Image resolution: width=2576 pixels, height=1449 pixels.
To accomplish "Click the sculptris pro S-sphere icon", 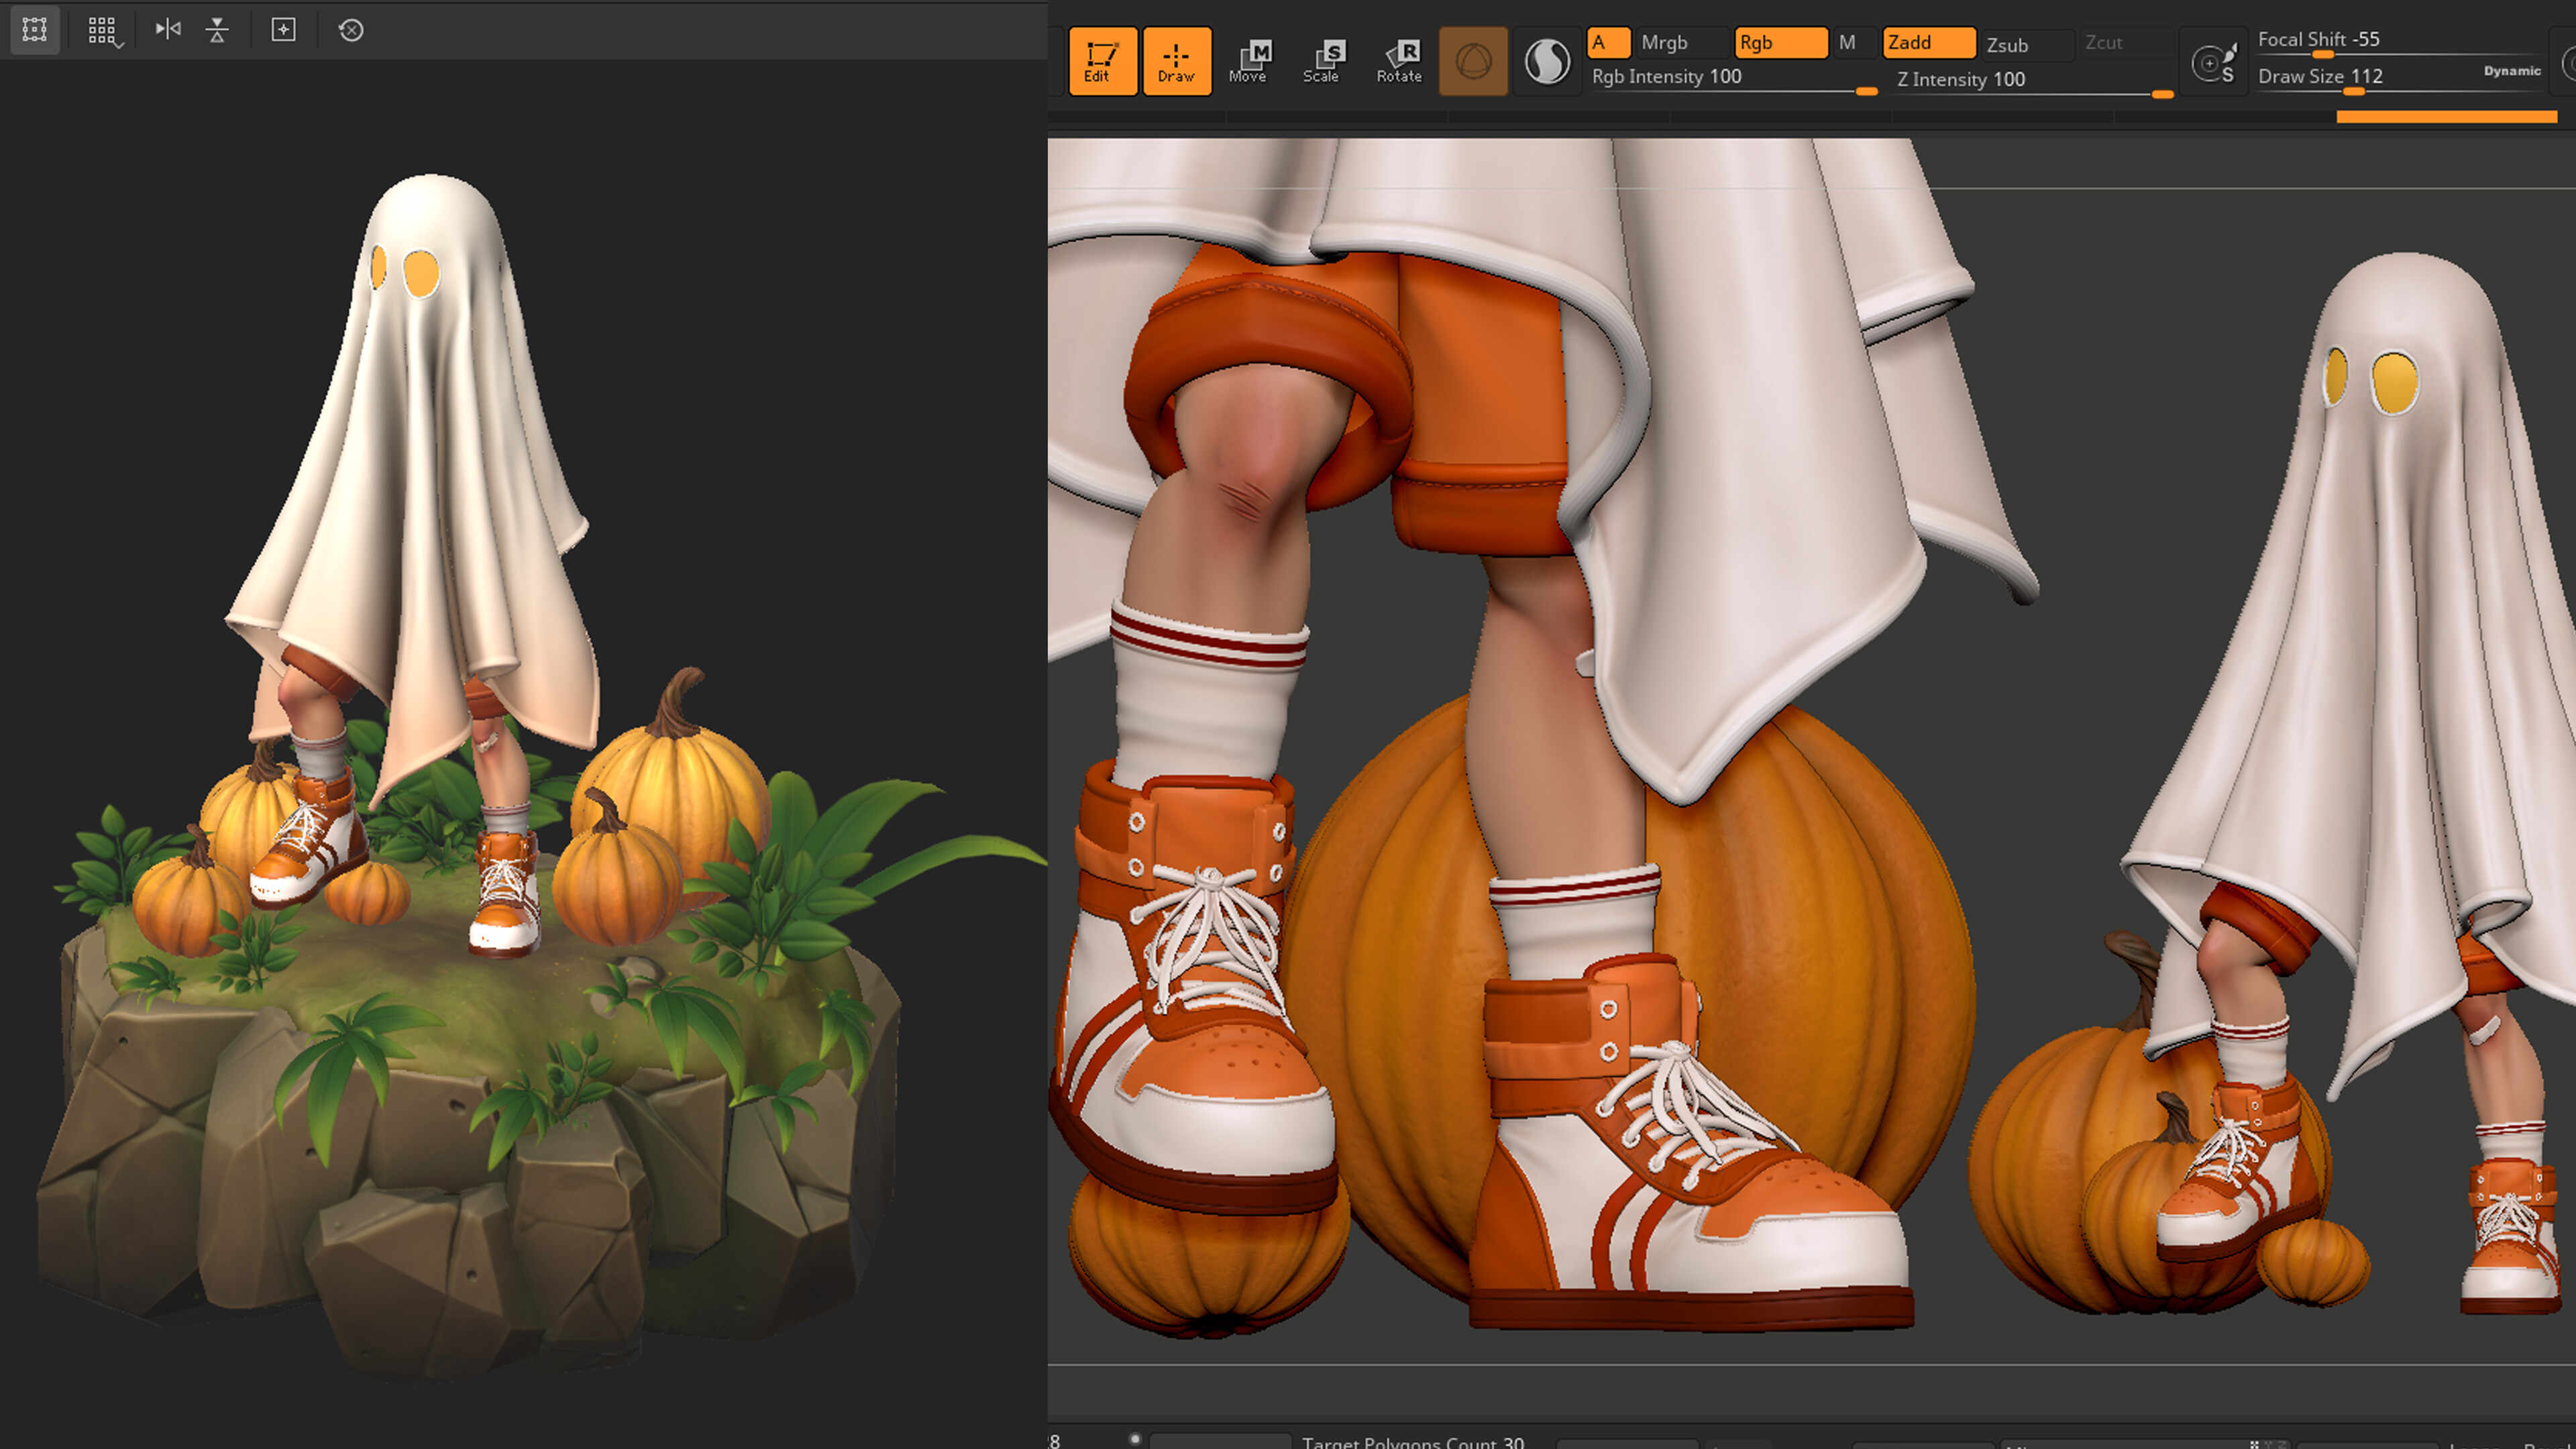I will 1547,62.
